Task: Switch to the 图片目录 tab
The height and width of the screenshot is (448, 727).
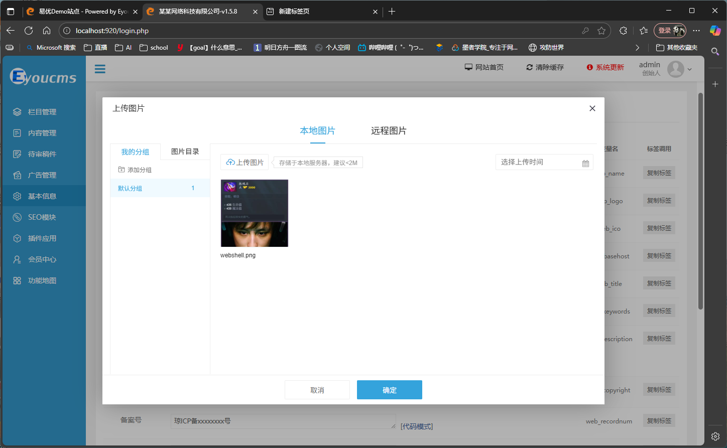Action: point(185,152)
